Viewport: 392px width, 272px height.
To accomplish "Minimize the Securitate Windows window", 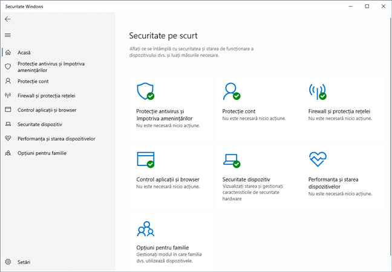I will pos(351,6).
